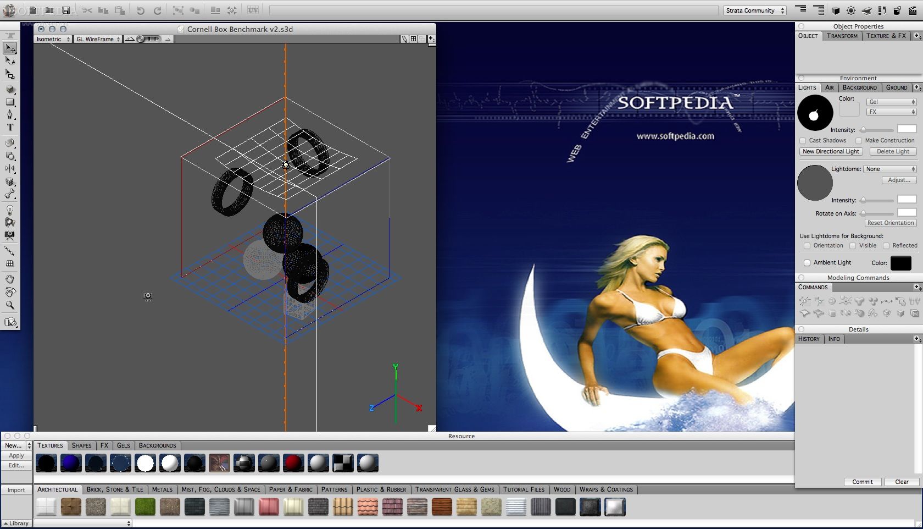The width and height of the screenshot is (923, 529).
Task: Select the red sphere texture thumbnail
Action: (x=293, y=463)
